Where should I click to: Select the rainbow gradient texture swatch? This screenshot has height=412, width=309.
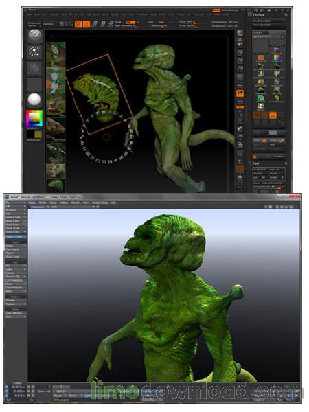pyautogui.click(x=277, y=58)
